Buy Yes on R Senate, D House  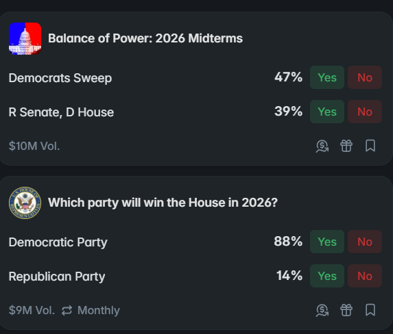[327, 112]
